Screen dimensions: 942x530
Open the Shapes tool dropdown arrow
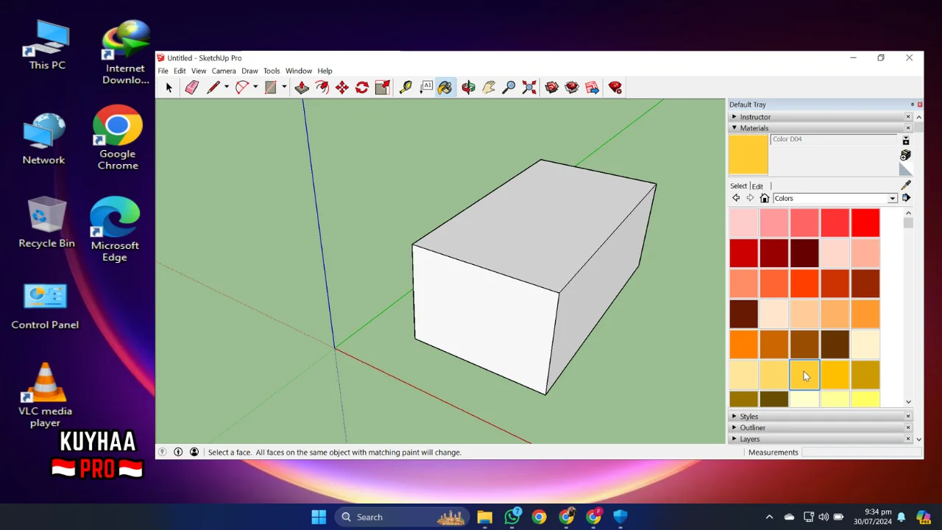point(284,88)
